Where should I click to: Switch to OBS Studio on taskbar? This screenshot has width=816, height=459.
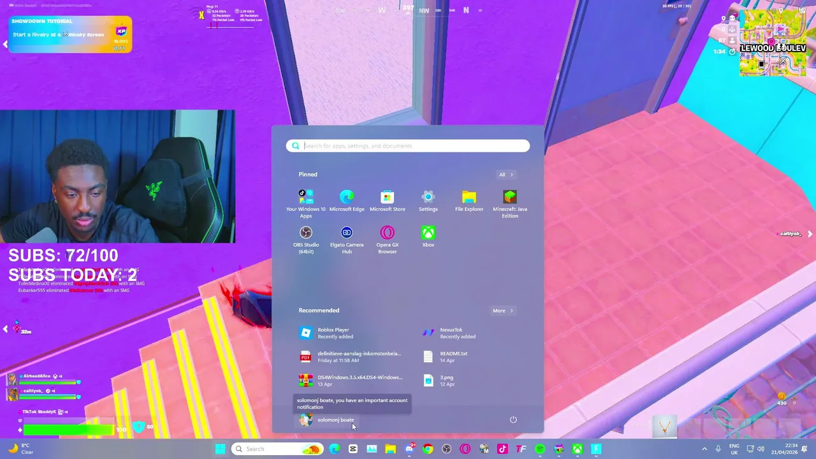(446, 449)
